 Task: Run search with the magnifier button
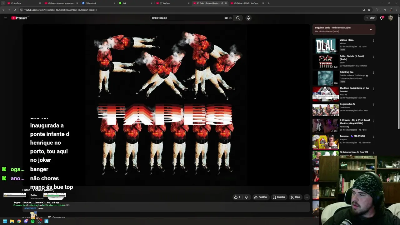pos(238,18)
